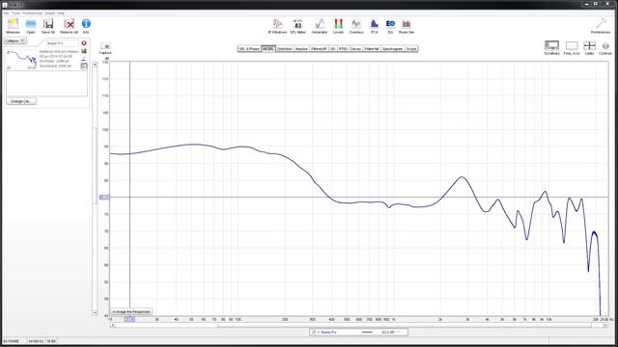Switch to the SPL & Phase tab
Screen dimensions: 618x347
pos(249,49)
